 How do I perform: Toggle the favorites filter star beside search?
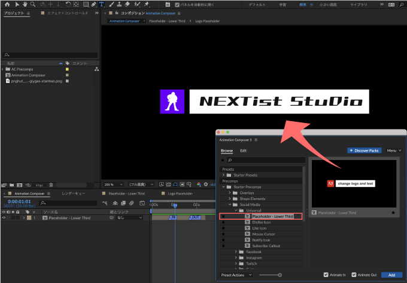(223, 160)
